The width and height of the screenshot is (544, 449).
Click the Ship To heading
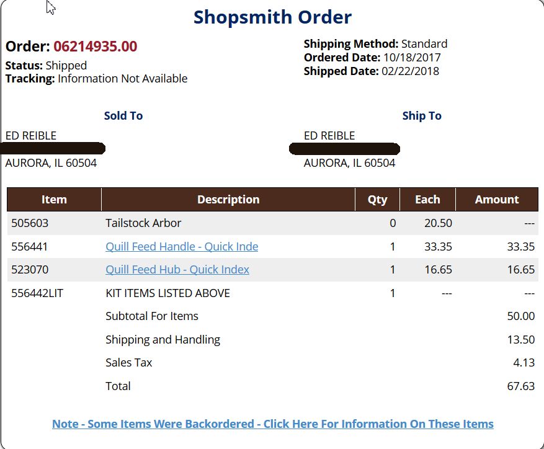pos(422,115)
